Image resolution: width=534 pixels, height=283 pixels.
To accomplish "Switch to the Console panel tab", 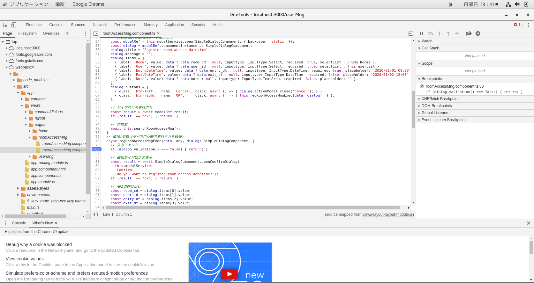I will pos(56,25).
